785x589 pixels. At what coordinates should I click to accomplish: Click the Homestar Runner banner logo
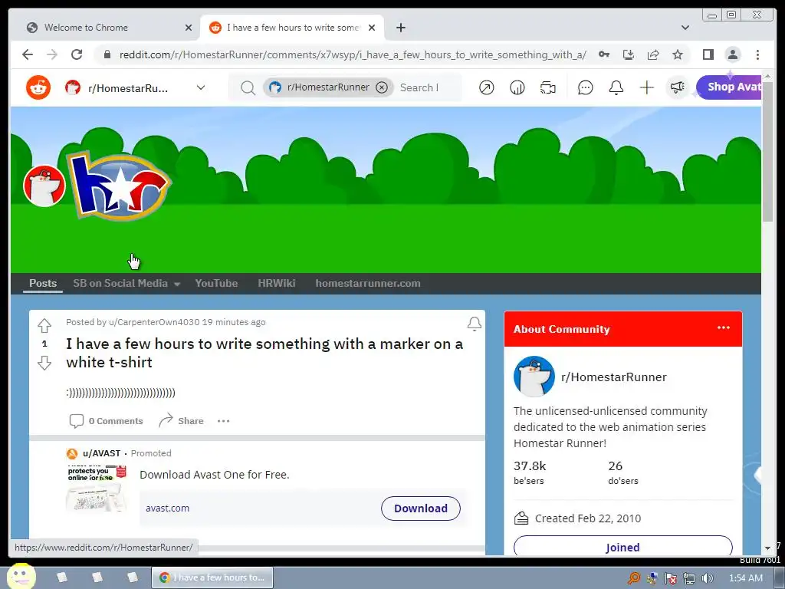click(x=119, y=186)
